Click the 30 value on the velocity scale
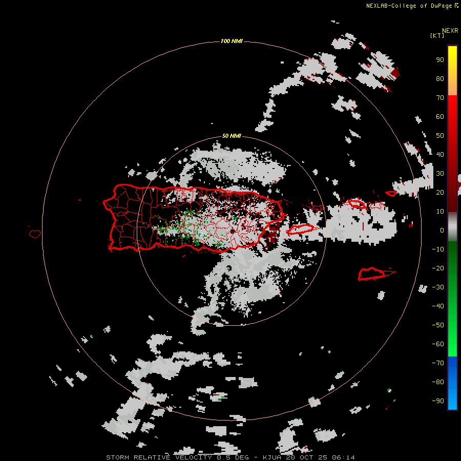Image resolution: width=461 pixels, height=461 pixels. (x=440, y=174)
